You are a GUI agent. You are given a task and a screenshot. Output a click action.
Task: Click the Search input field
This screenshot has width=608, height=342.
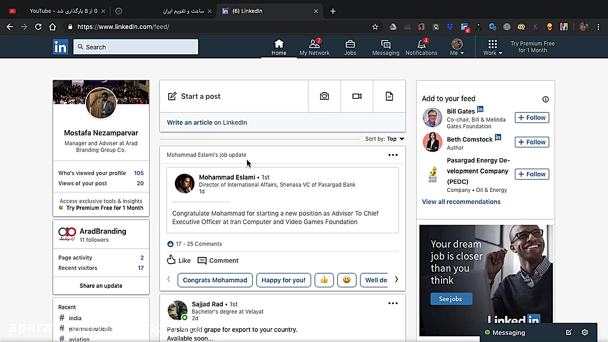pyautogui.click(x=135, y=47)
